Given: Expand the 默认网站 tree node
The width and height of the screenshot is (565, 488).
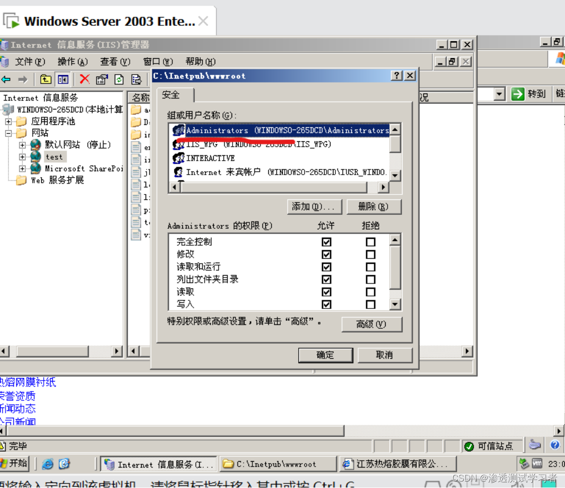Looking at the screenshot, I should pos(22,145).
